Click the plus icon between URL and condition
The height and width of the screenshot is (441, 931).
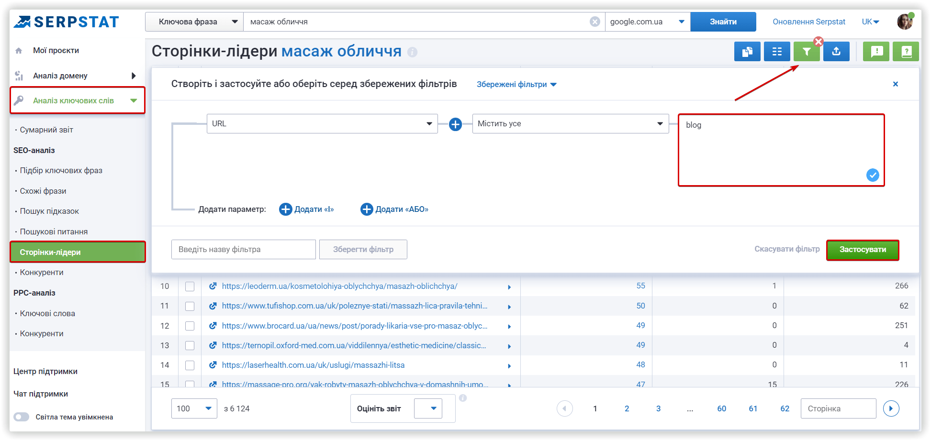(x=455, y=124)
